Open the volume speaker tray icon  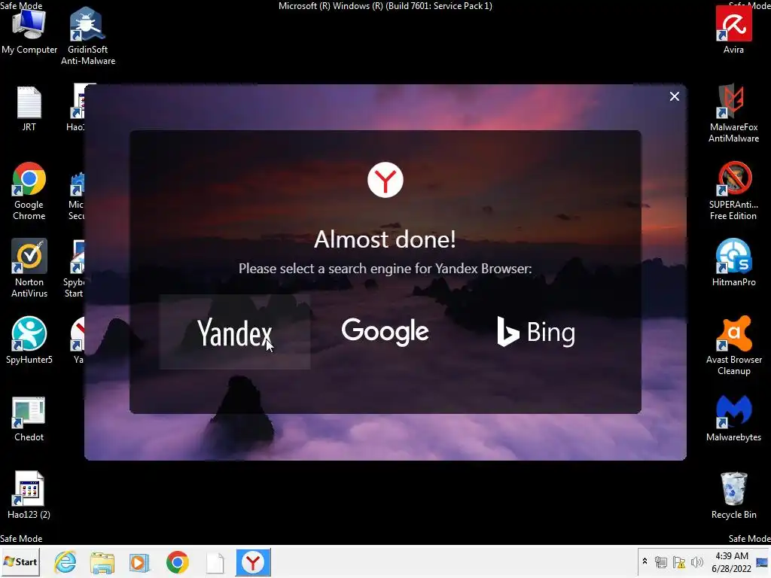(696, 562)
